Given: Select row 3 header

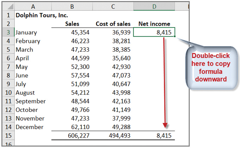Looking at the screenshot, I should 8,32.
